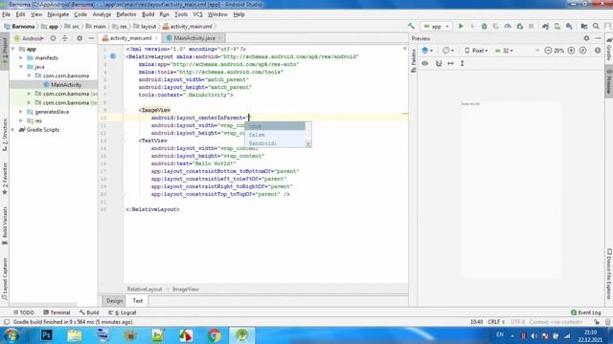Viewport: 613px width, 344px height.
Task: Open Chrome from the Windows taskbar
Action: point(214,335)
